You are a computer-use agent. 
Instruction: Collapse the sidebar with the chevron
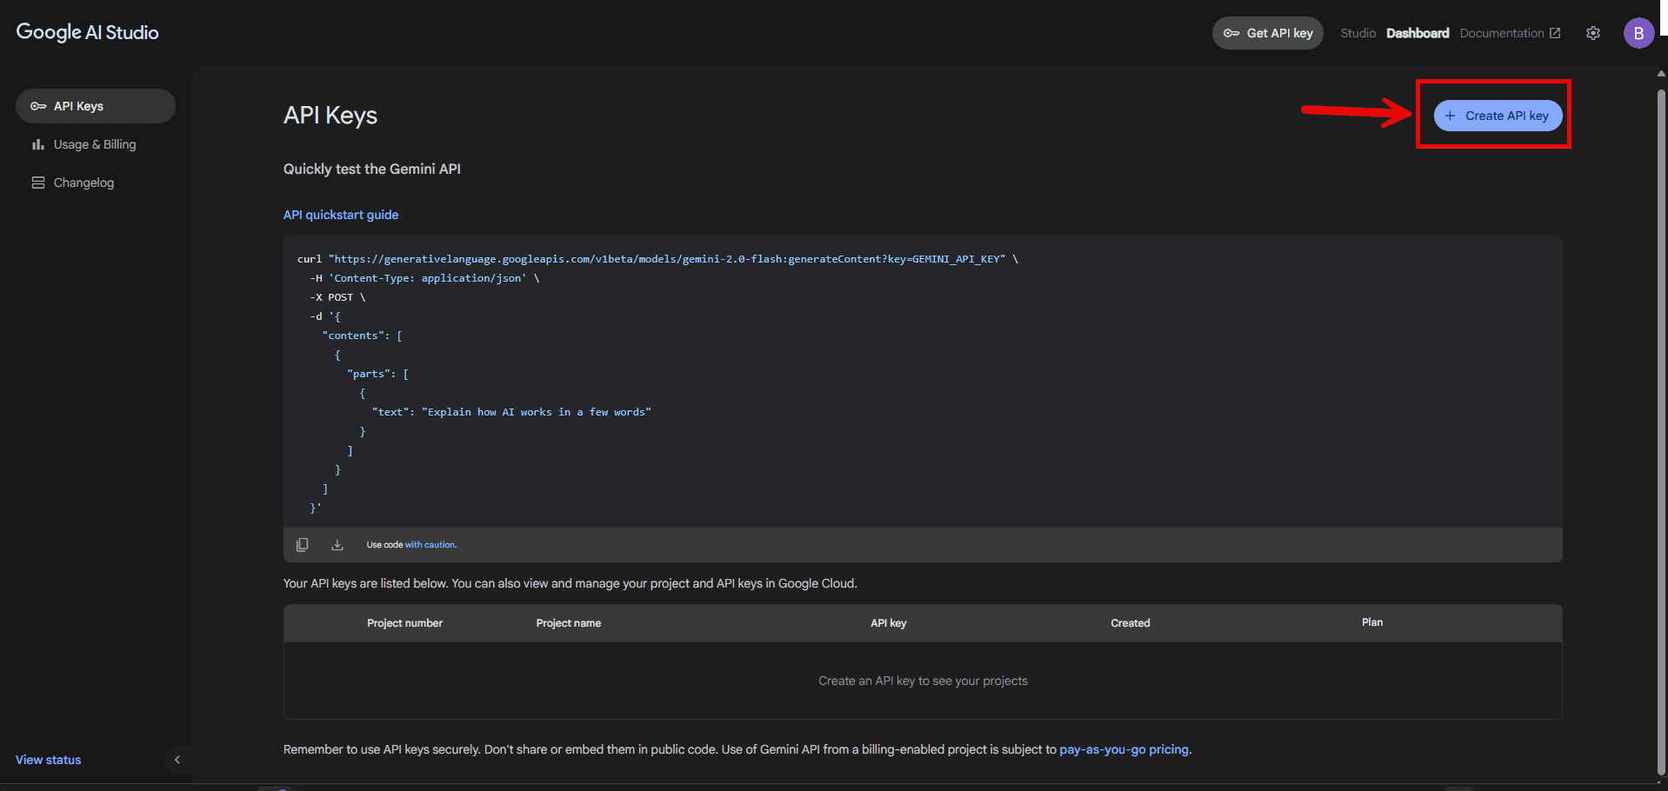pos(177,760)
